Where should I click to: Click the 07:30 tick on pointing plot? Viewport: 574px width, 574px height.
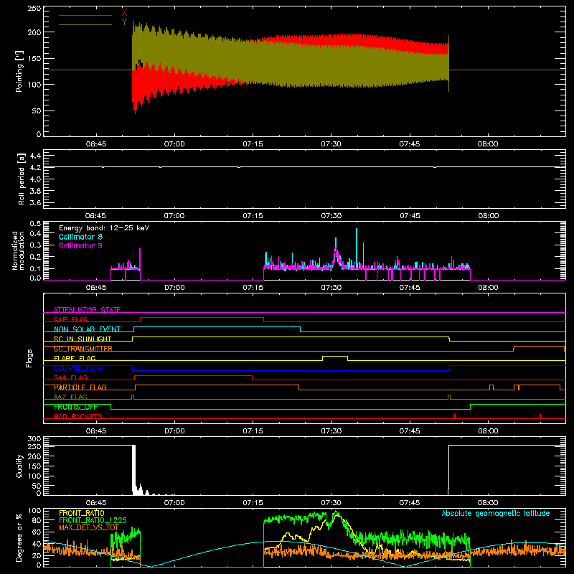[331, 144]
